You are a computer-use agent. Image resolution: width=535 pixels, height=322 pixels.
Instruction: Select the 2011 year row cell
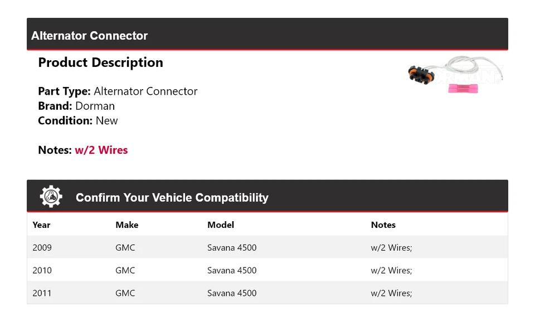(42, 293)
